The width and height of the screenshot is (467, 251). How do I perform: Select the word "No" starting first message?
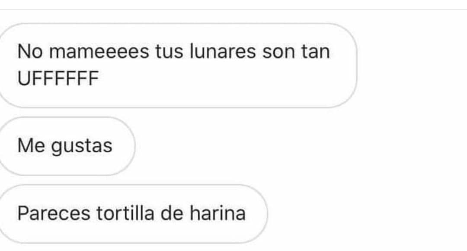[30, 51]
